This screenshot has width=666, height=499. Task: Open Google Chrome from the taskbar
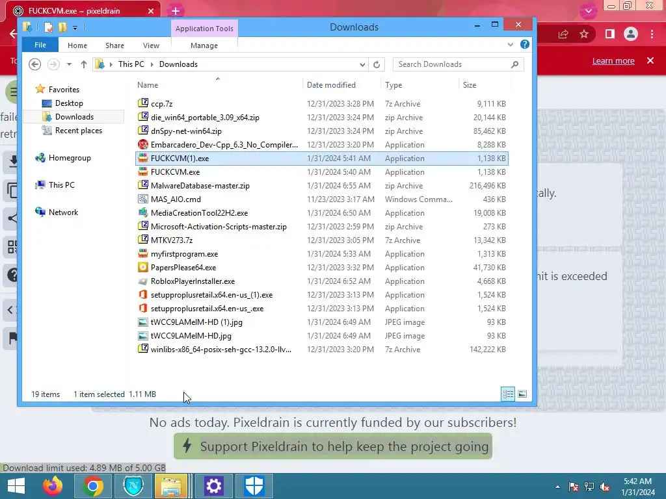(93, 486)
